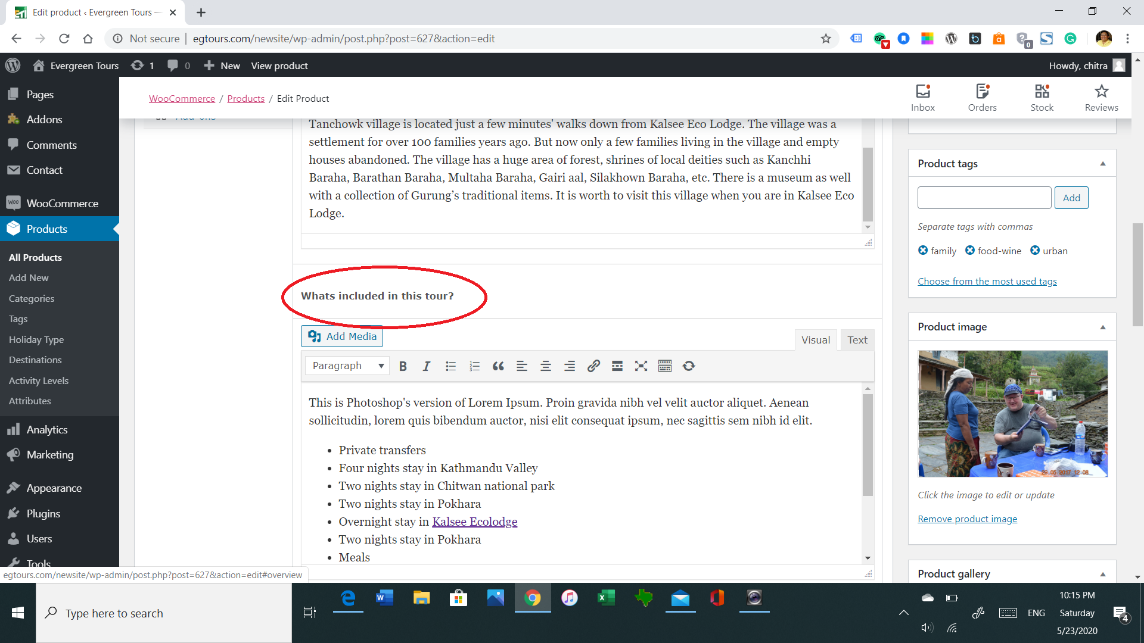Open WooCommerce Reviews panel
This screenshot has height=643, width=1144.
coord(1102,98)
